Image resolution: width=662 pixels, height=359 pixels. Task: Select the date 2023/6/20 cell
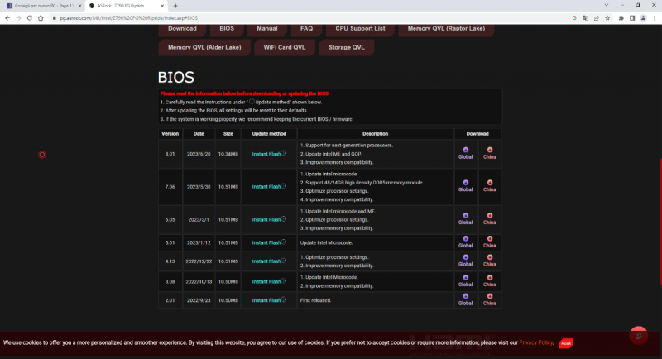click(x=199, y=154)
